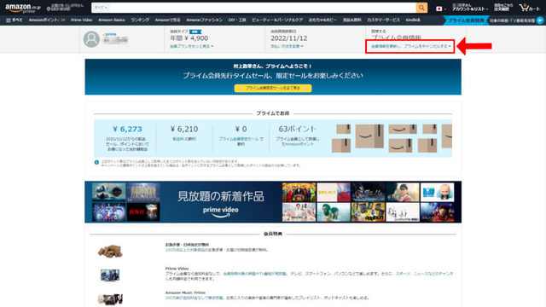Click the Boss Baby thumbnail in banner
Screen dimensions: 546x307
[x=438, y=192]
